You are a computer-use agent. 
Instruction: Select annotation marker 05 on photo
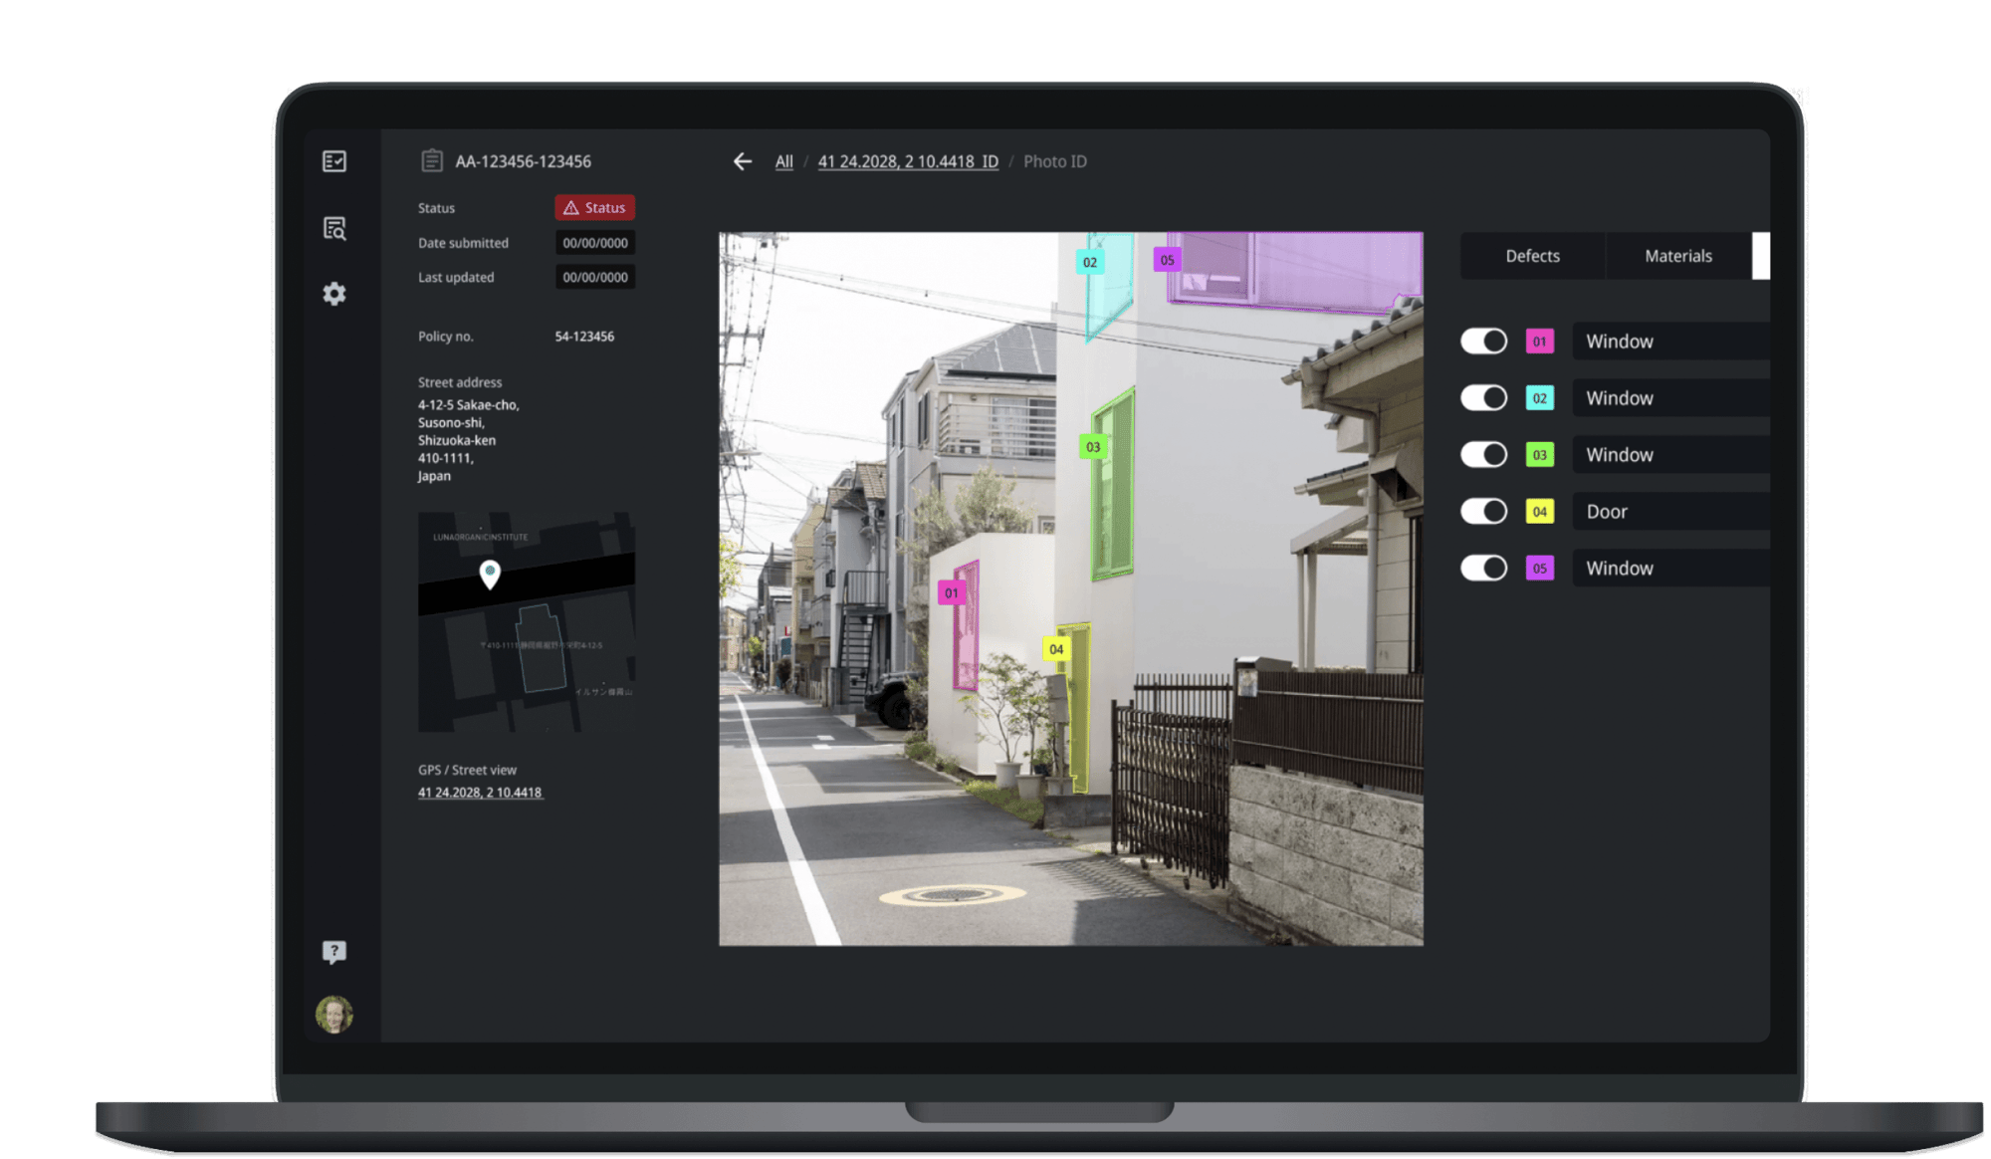[1167, 260]
